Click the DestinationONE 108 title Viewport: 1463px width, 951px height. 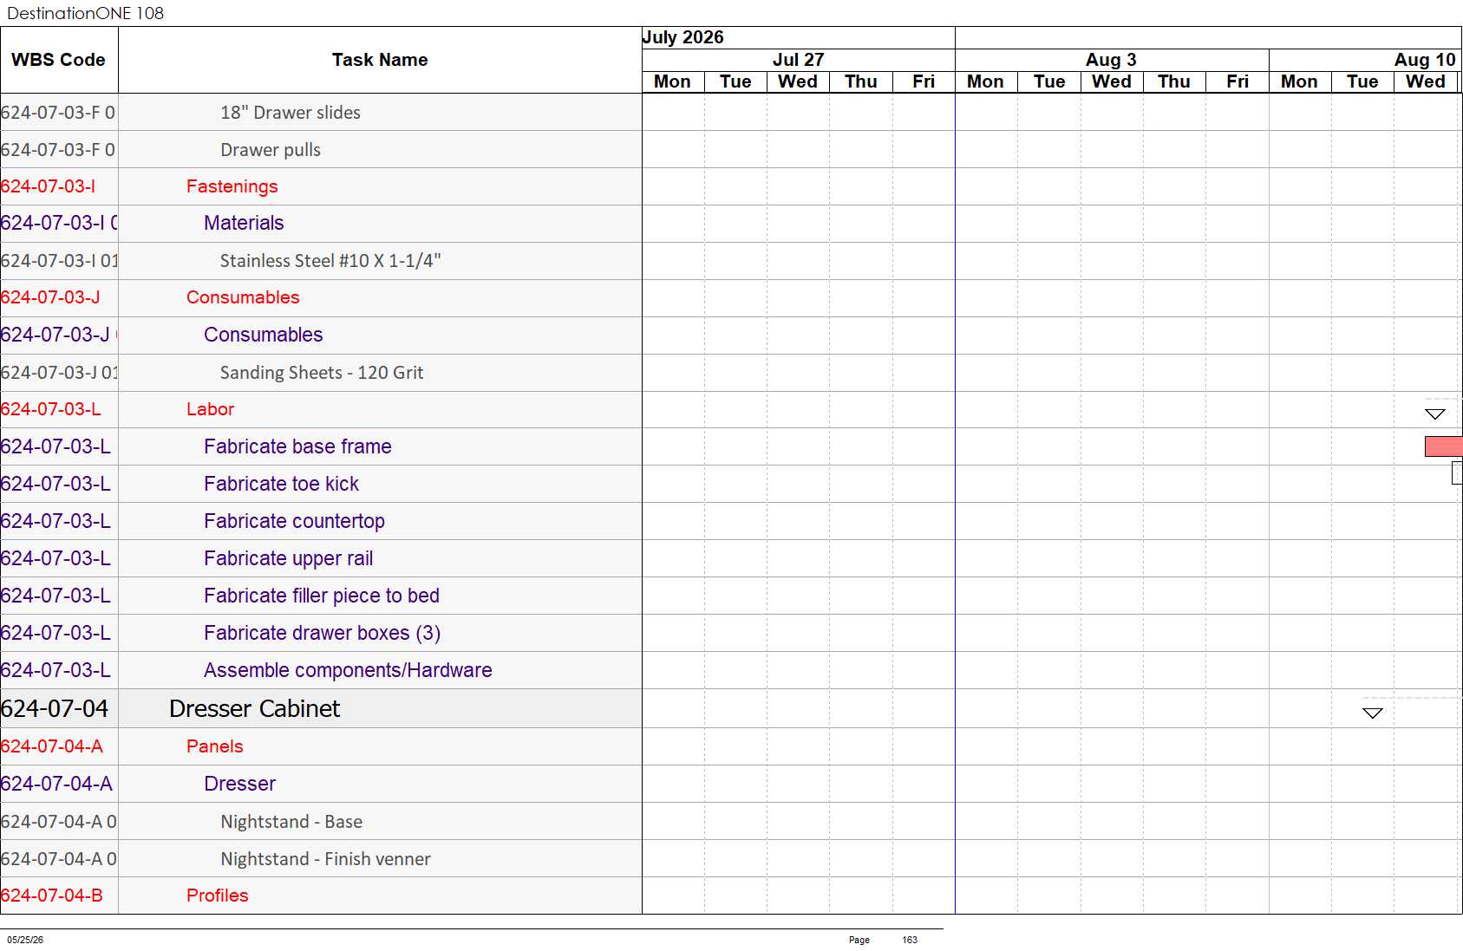coord(85,13)
